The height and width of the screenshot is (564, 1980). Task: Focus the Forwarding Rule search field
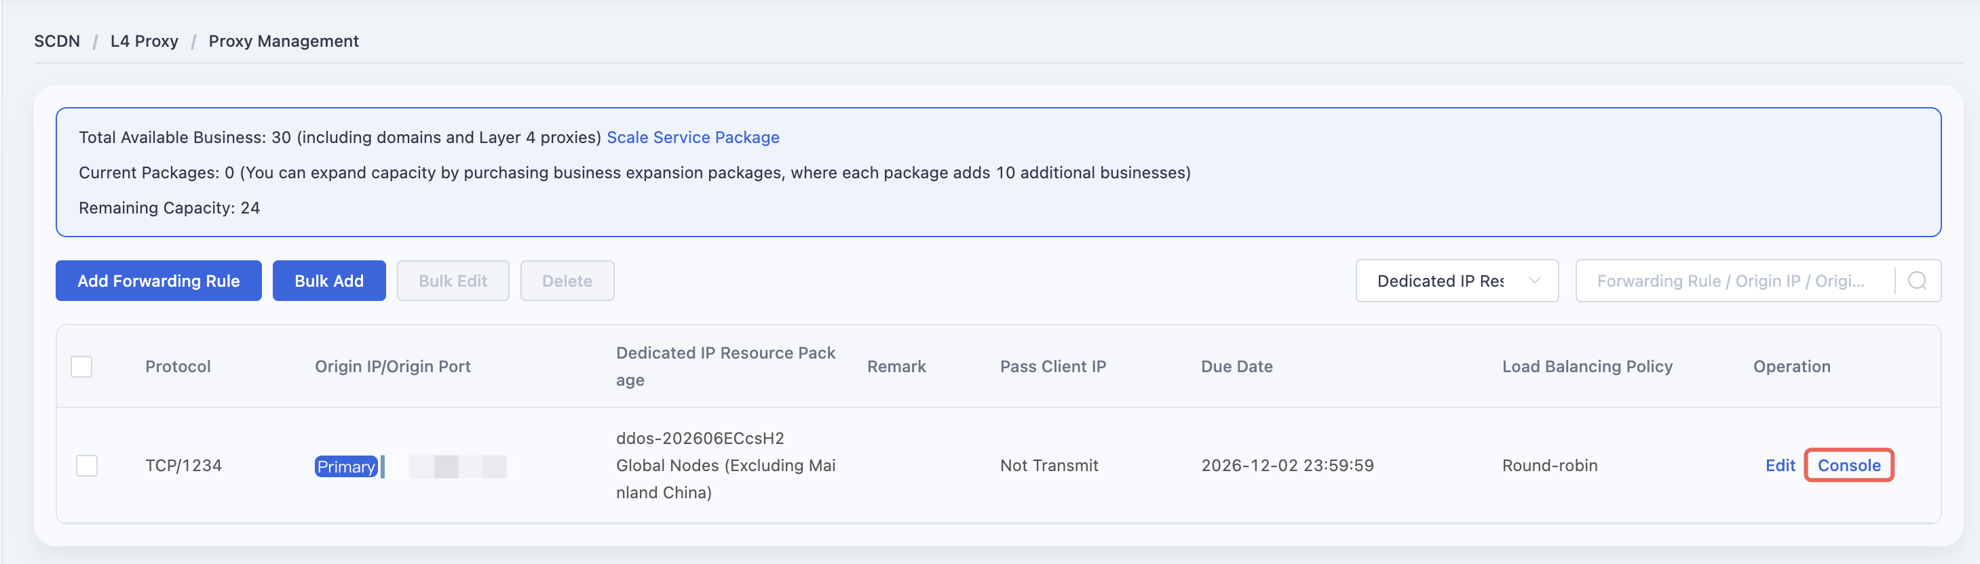pyautogui.click(x=1736, y=281)
